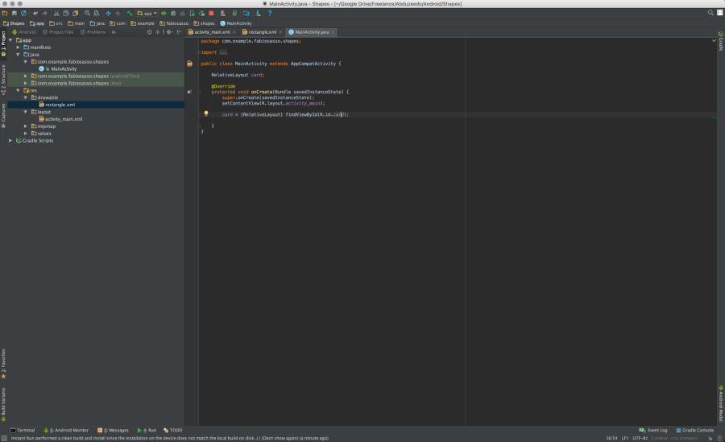This screenshot has width=725, height=442.
Task: Click the Redo toolbar icon
Action: [x=45, y=14]
